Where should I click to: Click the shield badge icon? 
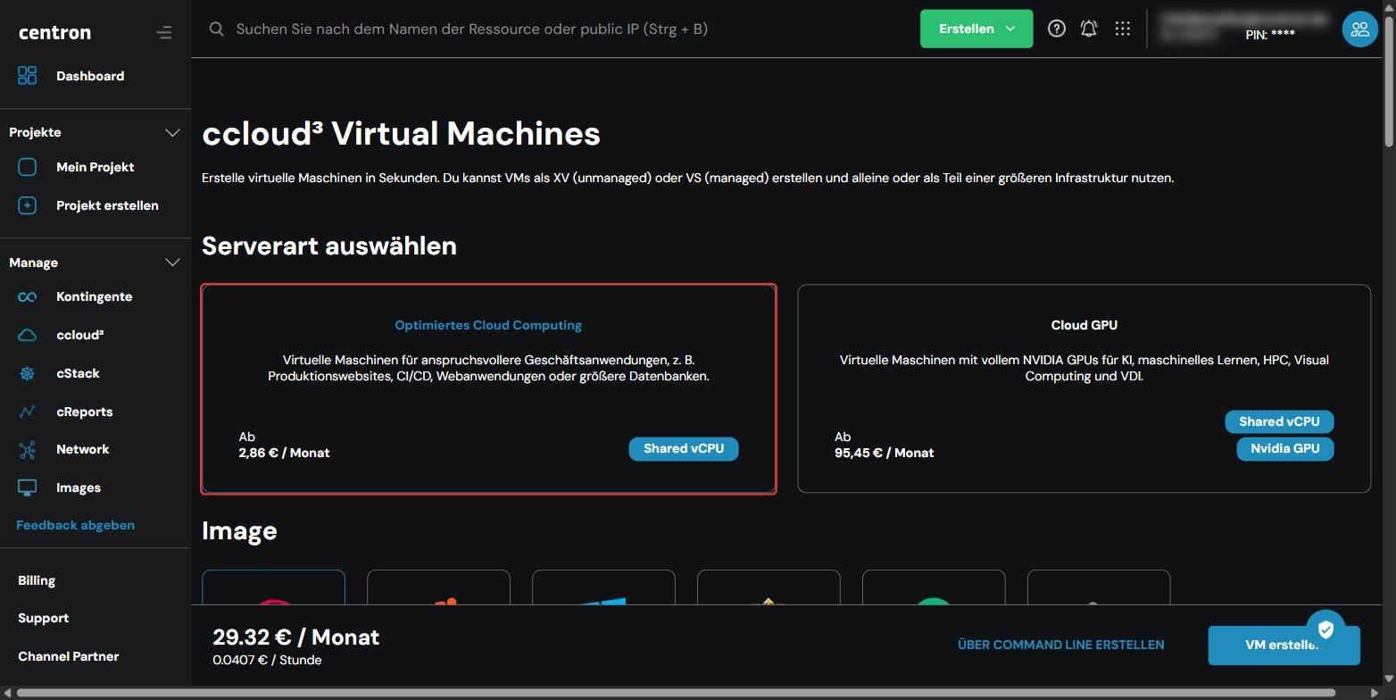point(1325,629)
